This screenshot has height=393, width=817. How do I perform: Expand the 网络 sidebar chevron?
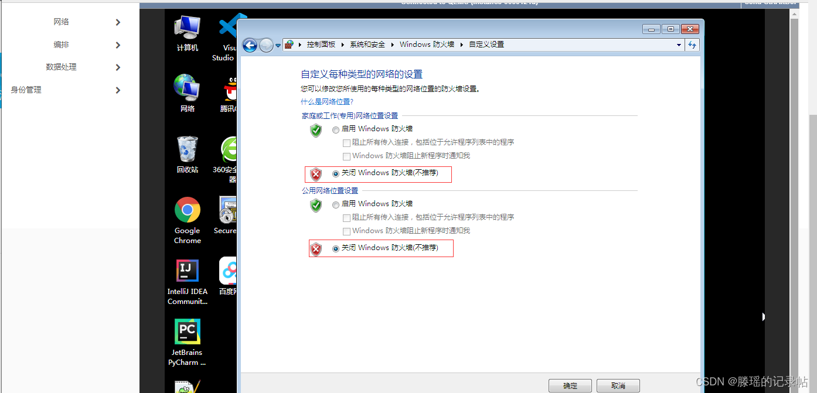pyautogui.click(x=118, y=22)
